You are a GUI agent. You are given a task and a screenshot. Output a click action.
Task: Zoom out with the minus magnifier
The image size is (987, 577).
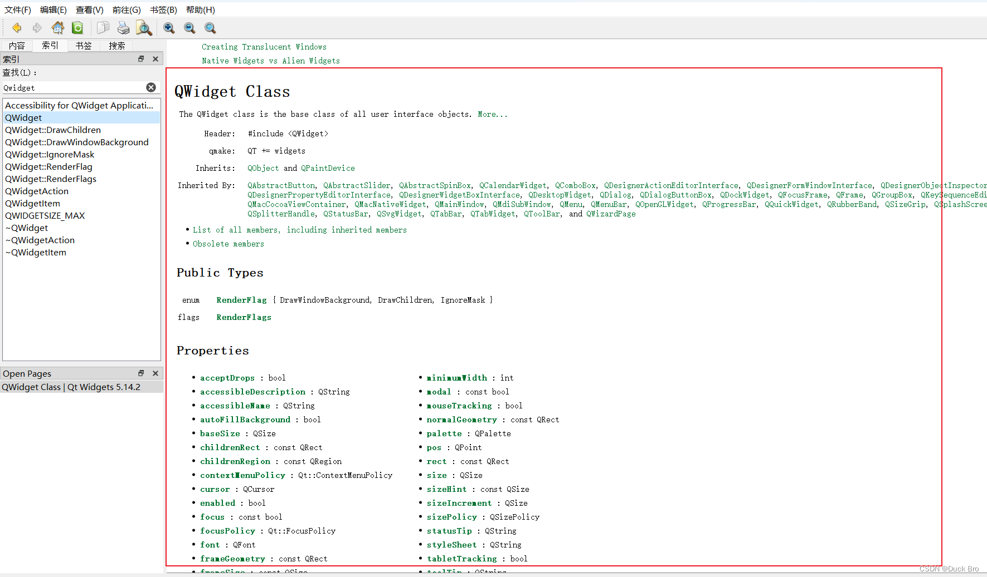pyautogui.click(x=189, y=28)
